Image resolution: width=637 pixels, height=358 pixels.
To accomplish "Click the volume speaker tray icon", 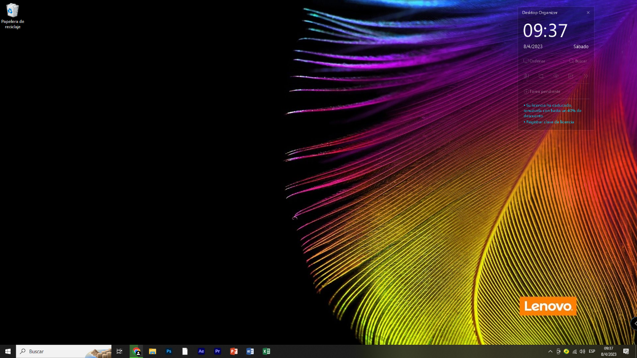I will [582, 351].
